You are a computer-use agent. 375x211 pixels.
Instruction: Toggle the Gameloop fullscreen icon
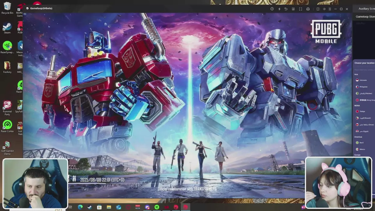pos(301,9)
